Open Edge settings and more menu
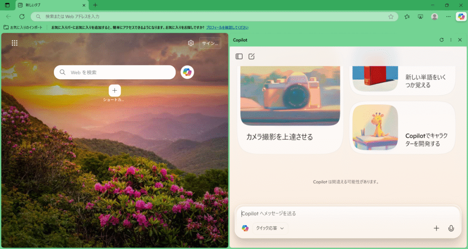Image resolution: width=468 pixels, height=249 pixels. (448, 17)
